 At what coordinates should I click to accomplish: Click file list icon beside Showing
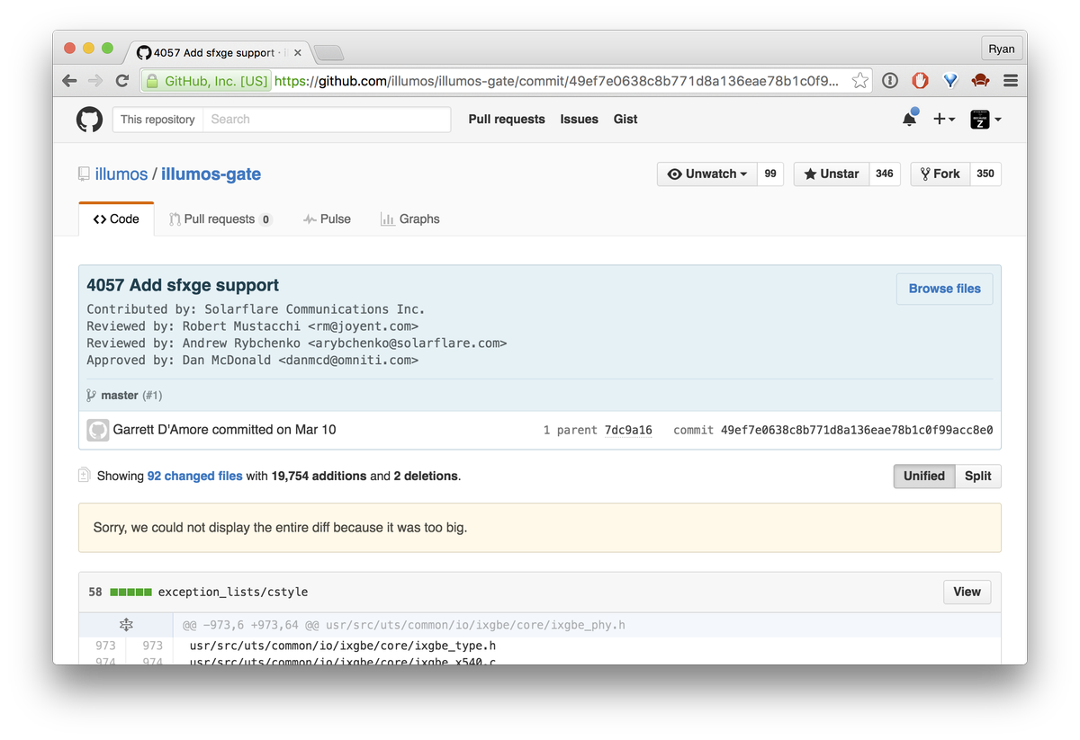tap(85, 475)
